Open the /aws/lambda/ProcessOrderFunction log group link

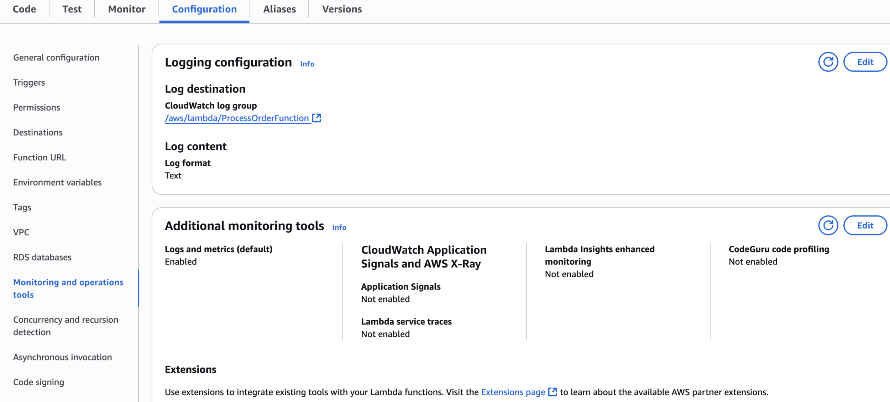[237, 118]
